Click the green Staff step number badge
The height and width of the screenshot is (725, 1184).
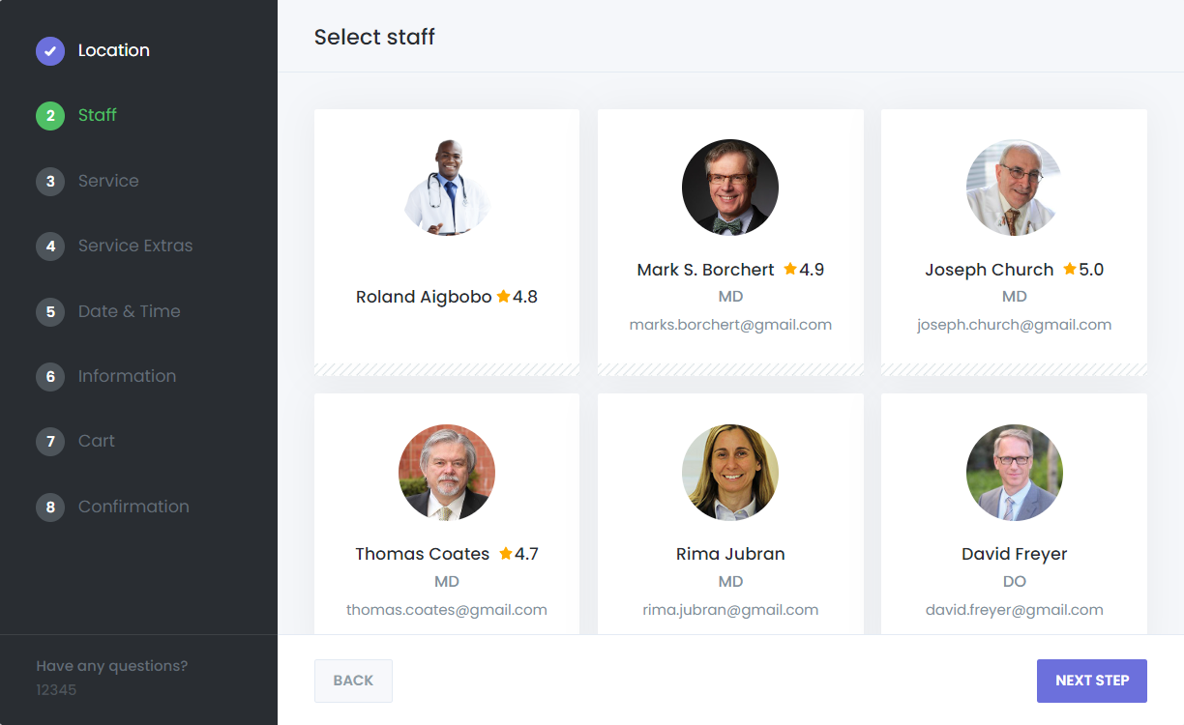click(x=50, y=116)
